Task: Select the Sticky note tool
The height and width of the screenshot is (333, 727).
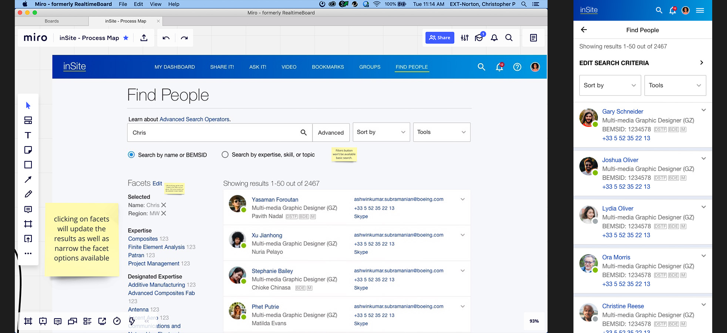Action: (28, 150)
